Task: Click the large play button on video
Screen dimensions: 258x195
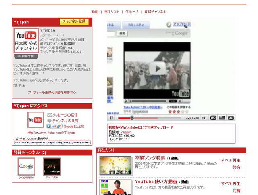Action: point(158,68)
